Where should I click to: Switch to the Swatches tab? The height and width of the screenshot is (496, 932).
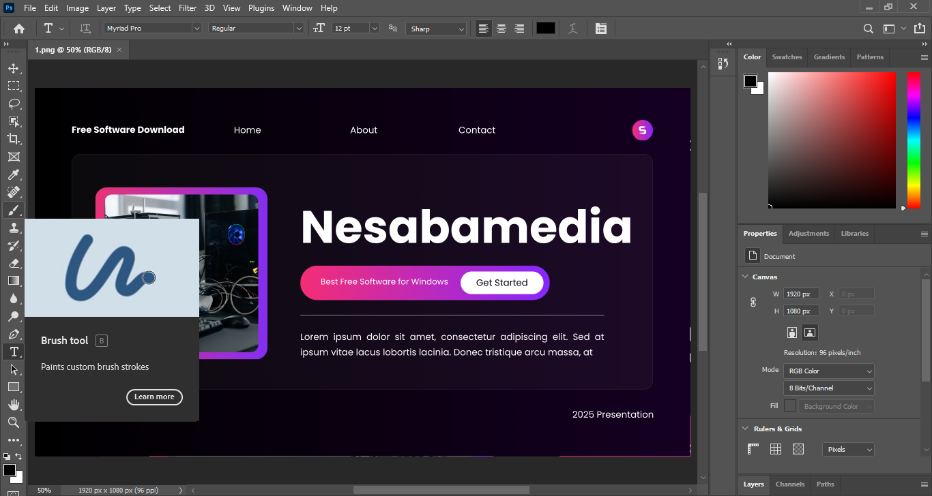[787, 57]
